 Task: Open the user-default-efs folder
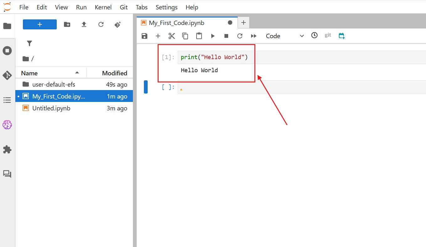click(x=54, y=84)
